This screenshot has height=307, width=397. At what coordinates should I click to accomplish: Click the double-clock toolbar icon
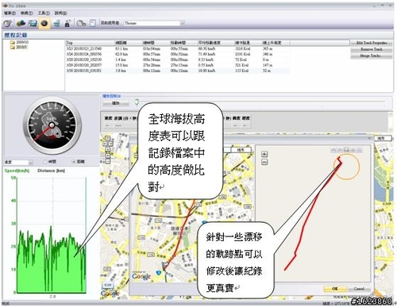click(81, 24)
